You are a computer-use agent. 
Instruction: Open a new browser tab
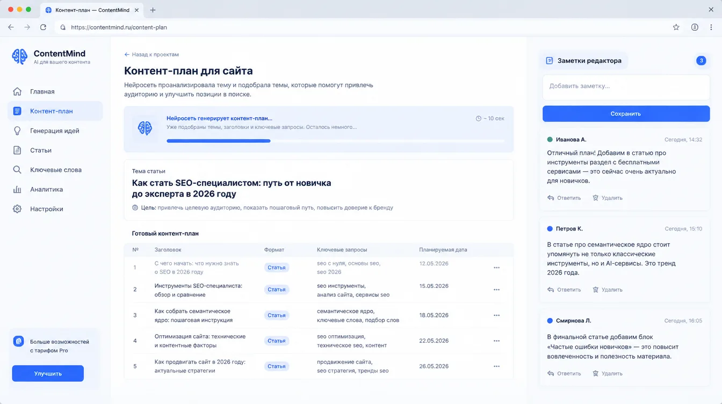[x=153, y=10]
